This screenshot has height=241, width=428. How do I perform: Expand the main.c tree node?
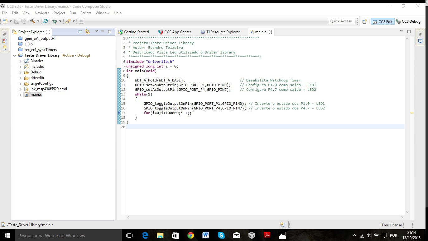[20, 95]
